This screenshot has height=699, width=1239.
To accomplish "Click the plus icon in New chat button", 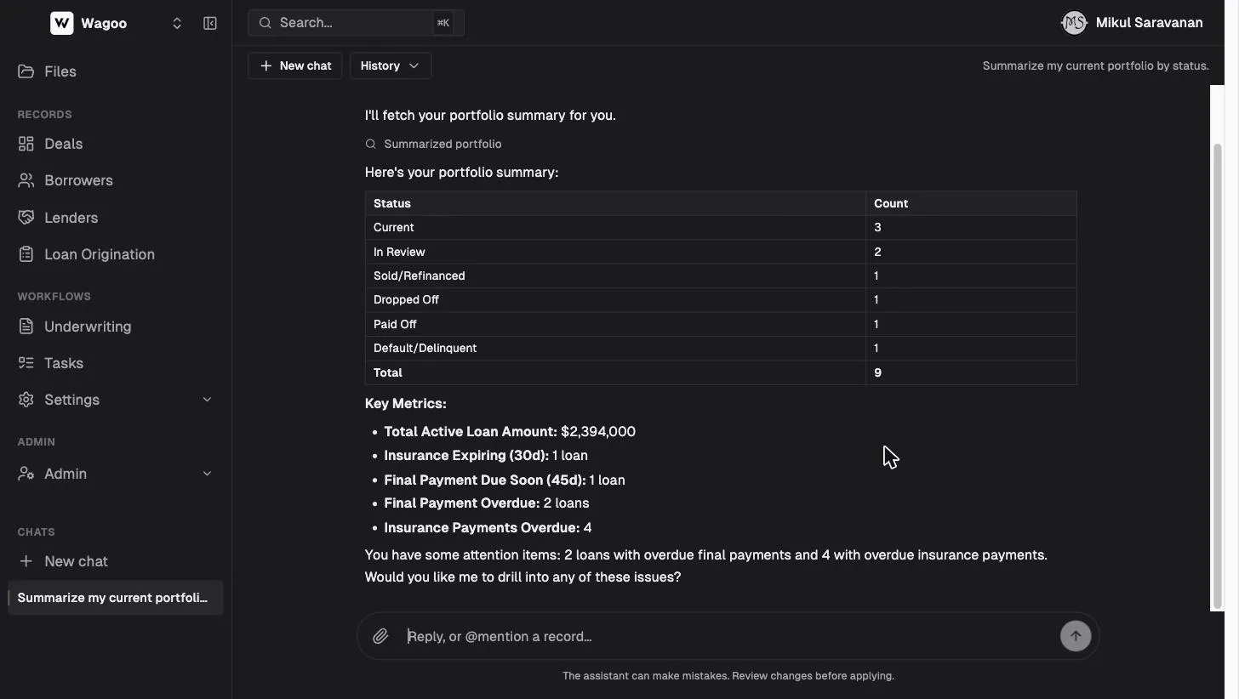I will pos(266,65).
